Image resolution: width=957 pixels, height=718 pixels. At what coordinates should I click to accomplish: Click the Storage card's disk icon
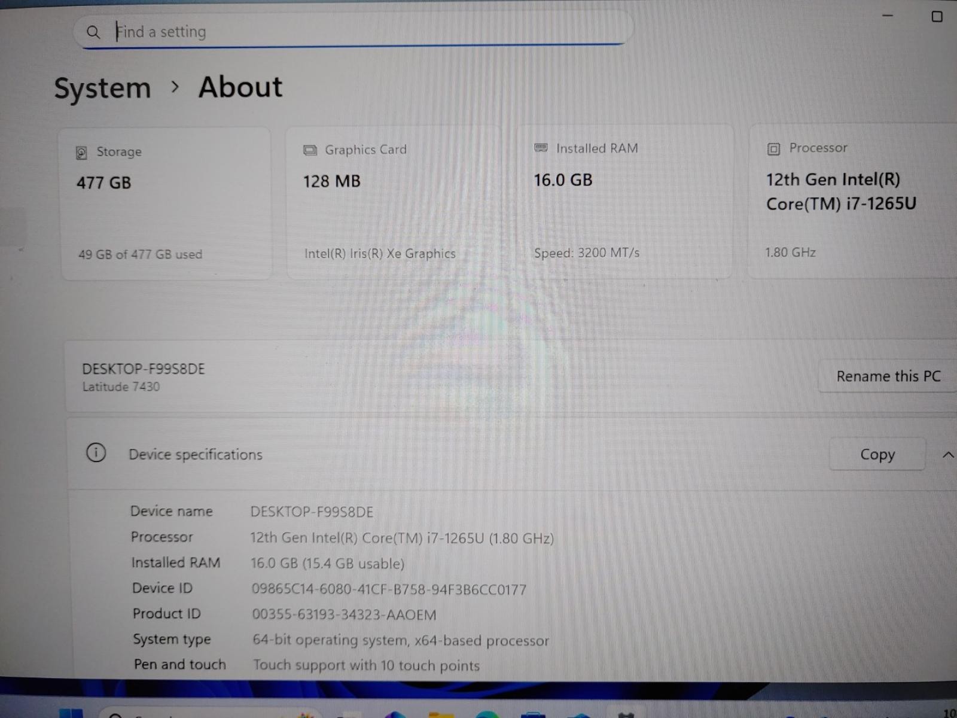click(82, 153)
